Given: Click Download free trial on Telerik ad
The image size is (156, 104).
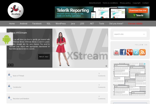Looking at the screenshot, I should click(x=138, y=10).
